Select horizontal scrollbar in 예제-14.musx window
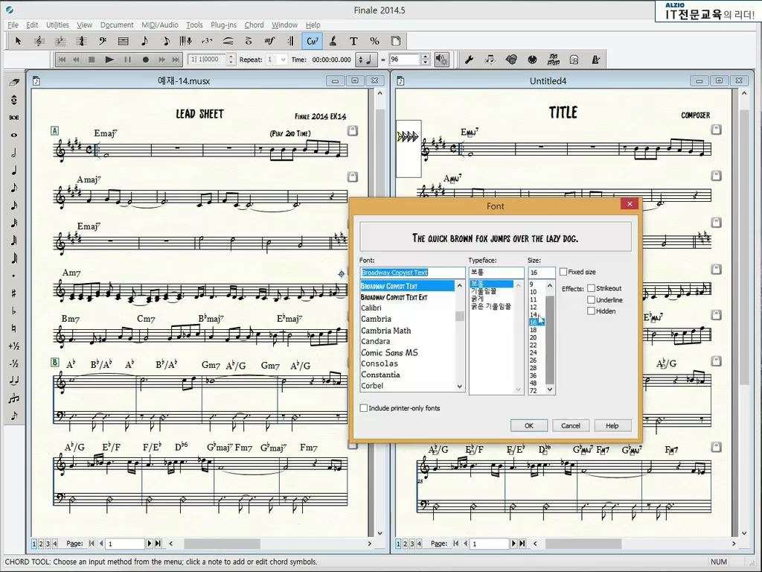Viewport: 762px width, 572px height. click(x=222, y=543)
